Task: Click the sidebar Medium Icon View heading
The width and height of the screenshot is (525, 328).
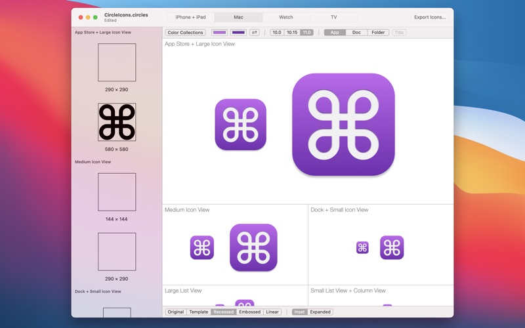Action: 93,161
